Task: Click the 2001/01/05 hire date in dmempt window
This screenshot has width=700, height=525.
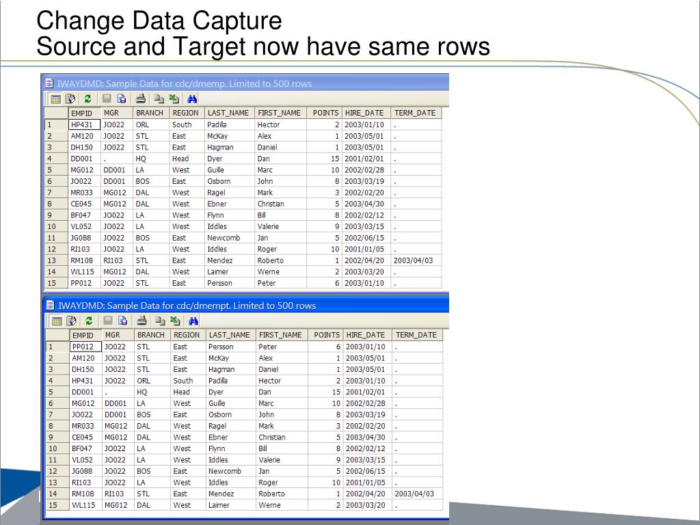Action: pyautogui.click(x=368, y=483)
